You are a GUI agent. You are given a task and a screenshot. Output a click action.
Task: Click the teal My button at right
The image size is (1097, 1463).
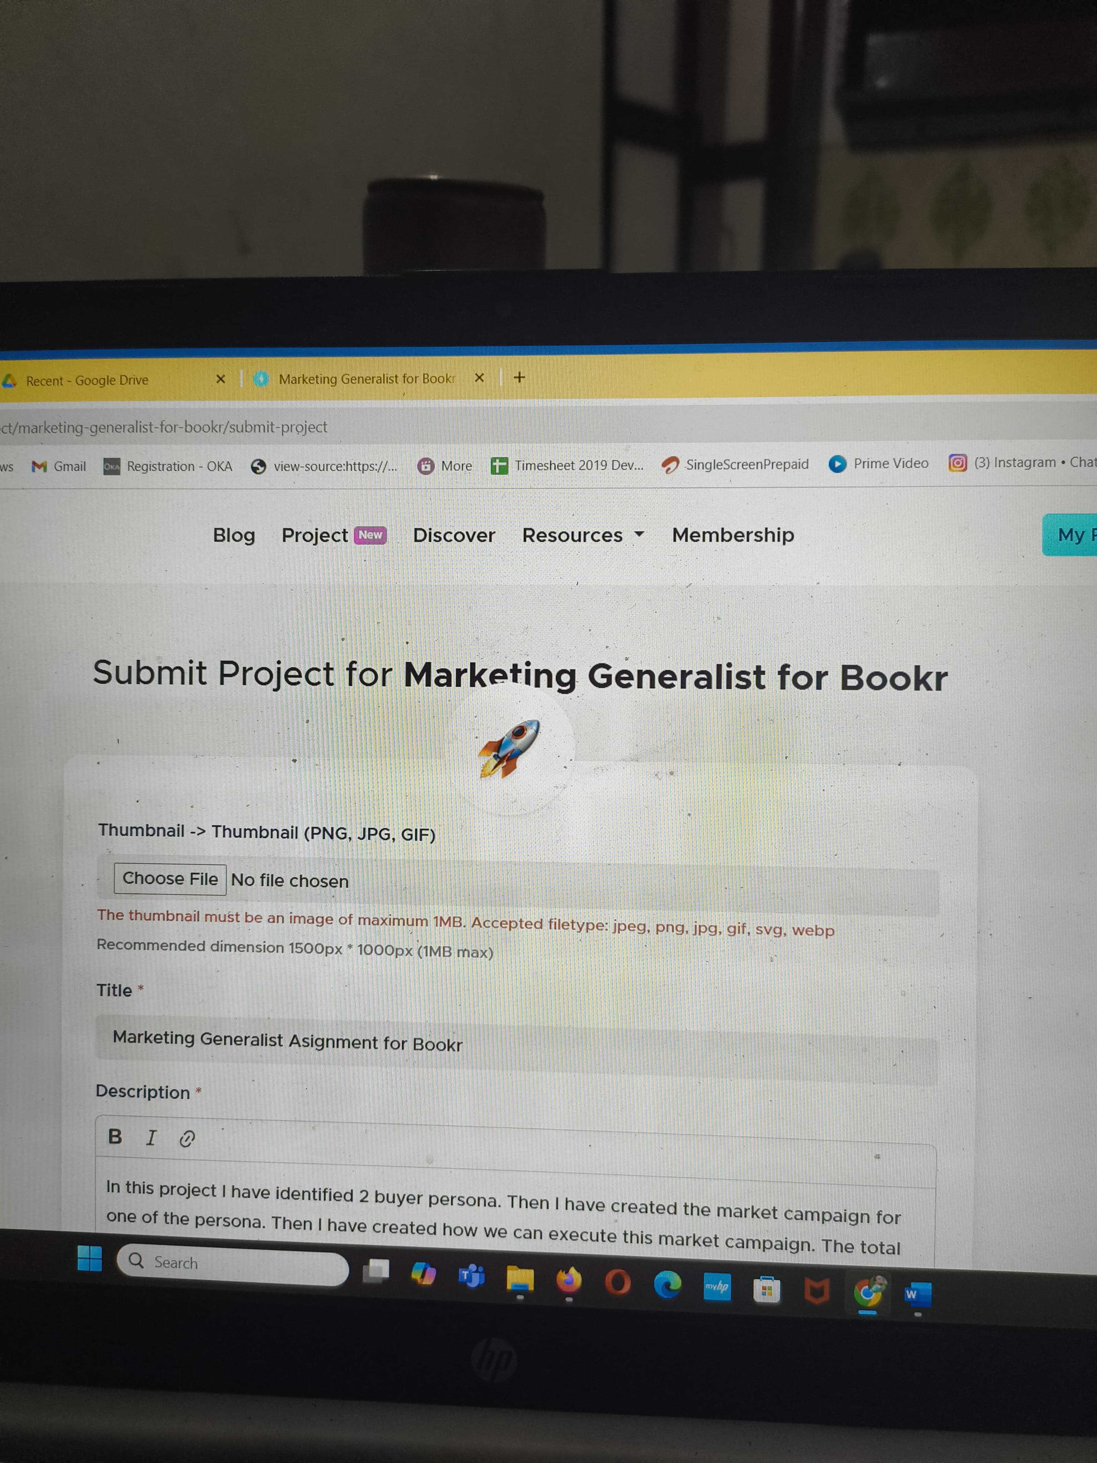coord(1069,534)
